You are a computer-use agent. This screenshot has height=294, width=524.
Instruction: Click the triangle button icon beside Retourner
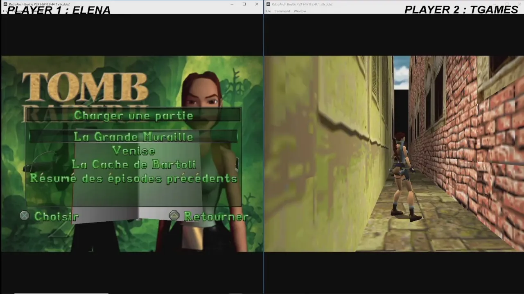[x=174, y=216]
